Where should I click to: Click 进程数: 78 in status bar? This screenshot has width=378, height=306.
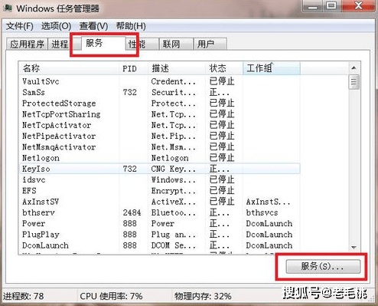[x=23, y=296]
